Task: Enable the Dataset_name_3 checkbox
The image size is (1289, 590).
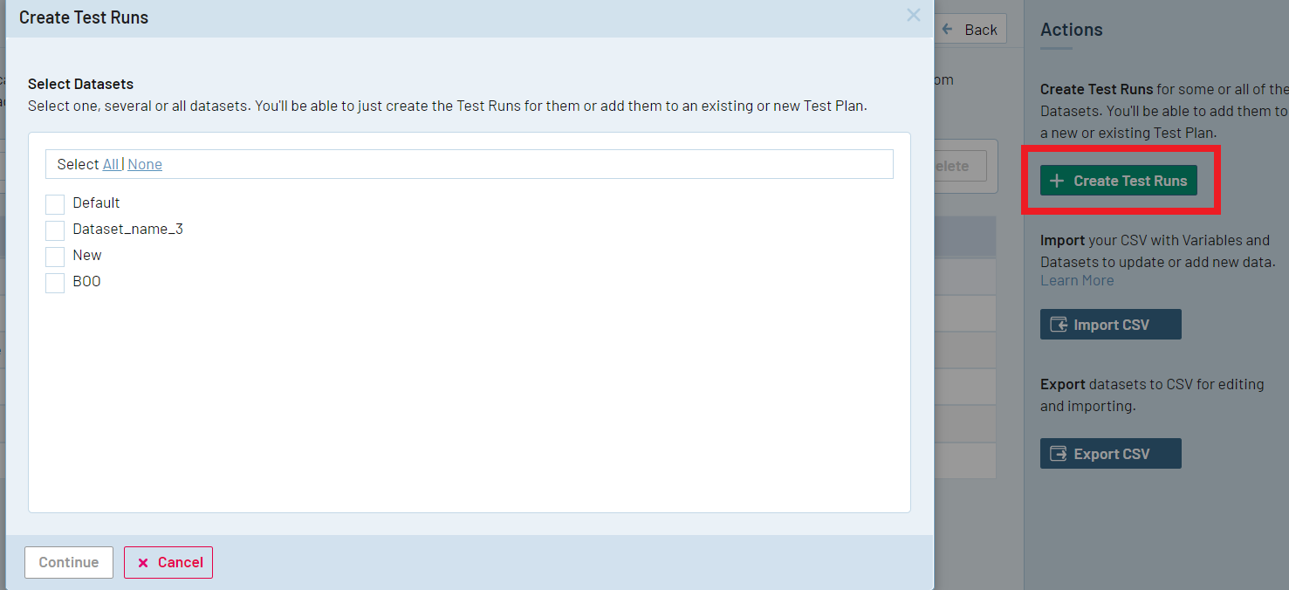Action: [54, 230]
